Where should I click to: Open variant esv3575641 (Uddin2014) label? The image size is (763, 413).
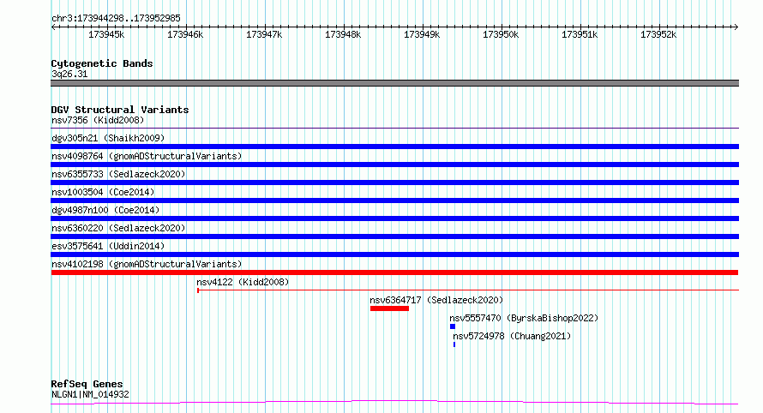pyautogui.click(x=108, y=246)
